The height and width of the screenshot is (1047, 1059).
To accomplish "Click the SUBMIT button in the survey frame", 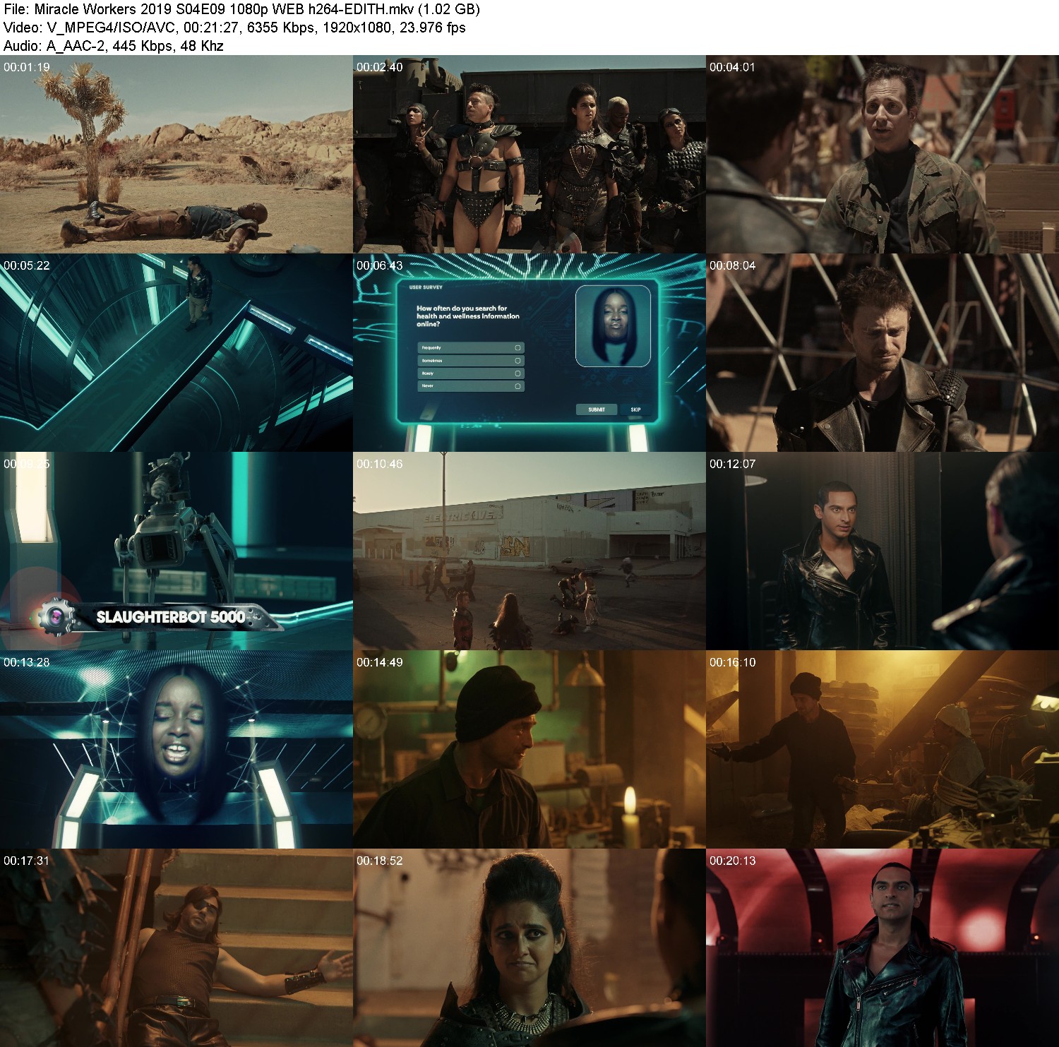I will pos(597,409).
